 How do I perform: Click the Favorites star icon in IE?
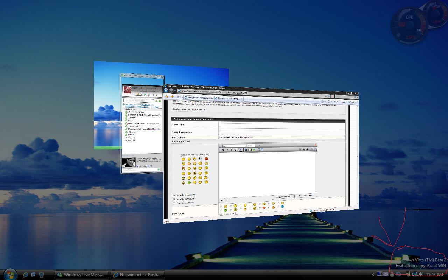(x=167, y=97)
